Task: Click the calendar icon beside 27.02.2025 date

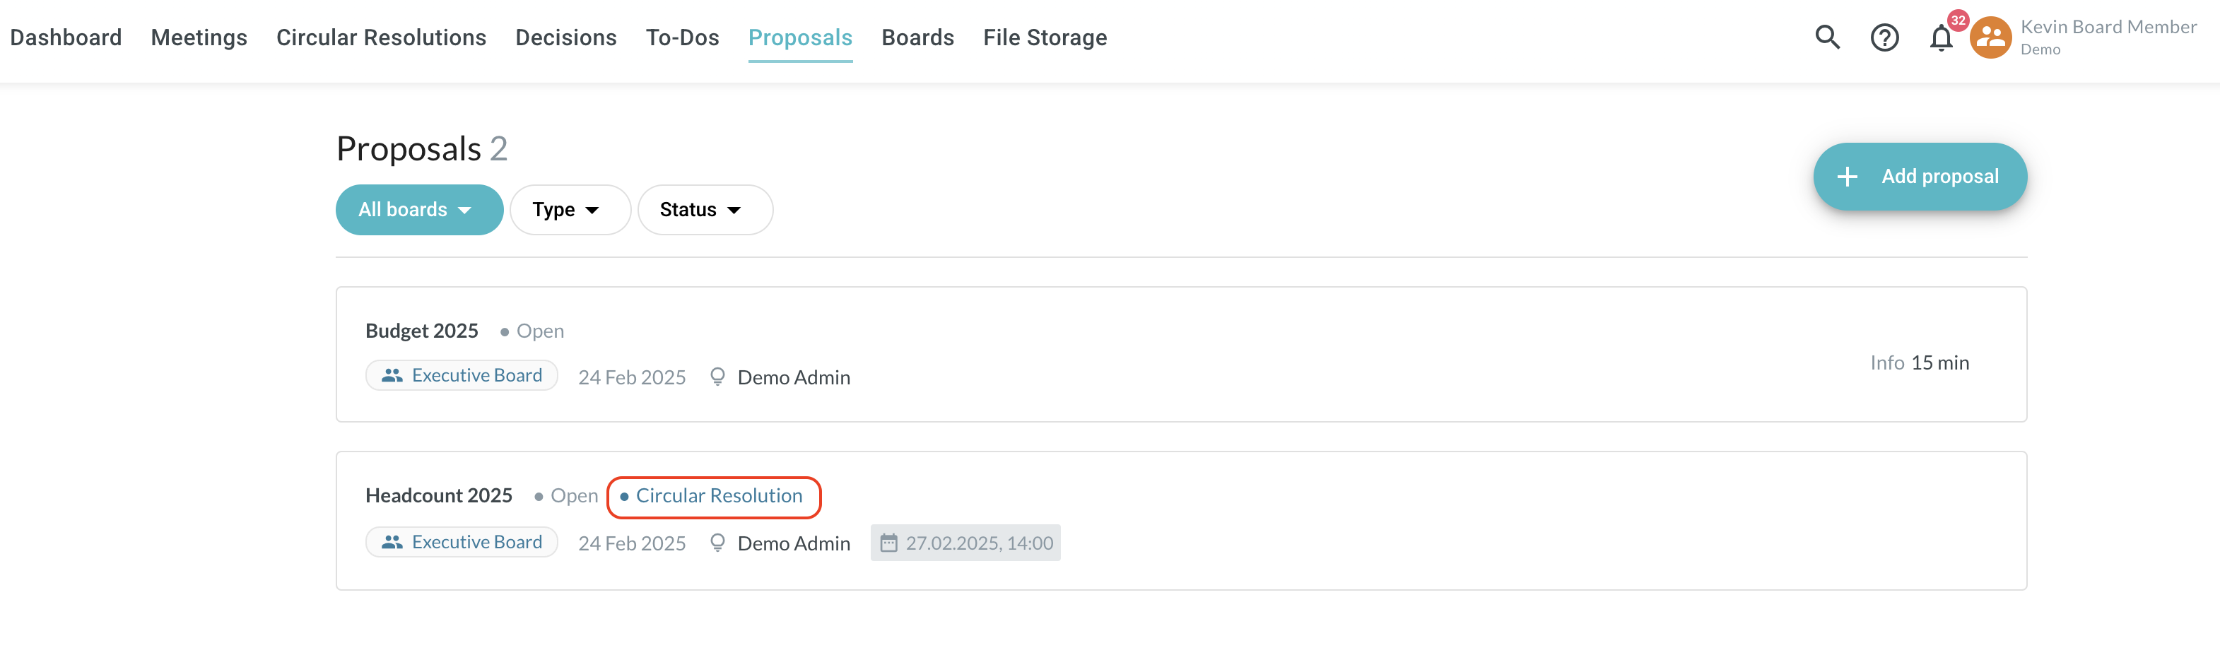Action: (888, 543)
